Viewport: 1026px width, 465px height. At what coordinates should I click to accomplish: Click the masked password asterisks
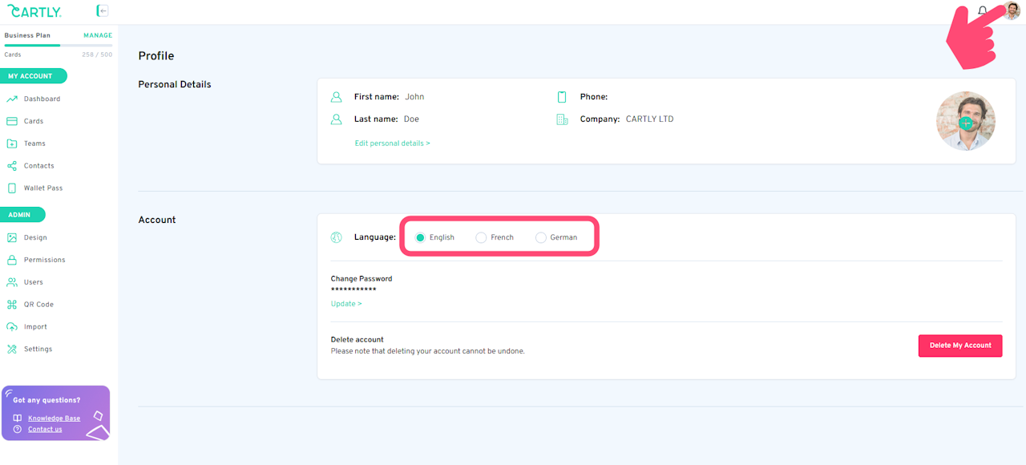(x=353, y=289)
